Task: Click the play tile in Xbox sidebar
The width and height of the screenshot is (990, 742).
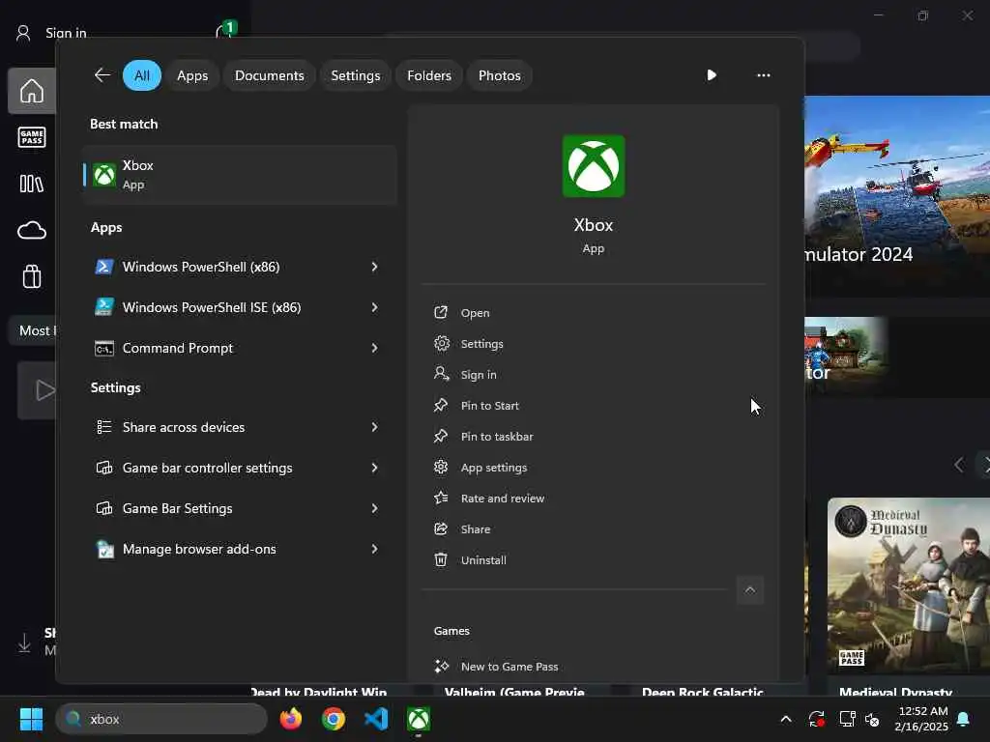Action: pos(38,390)
